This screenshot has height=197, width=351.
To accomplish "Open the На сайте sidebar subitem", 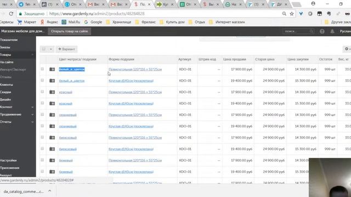I will tap(7, 62).
